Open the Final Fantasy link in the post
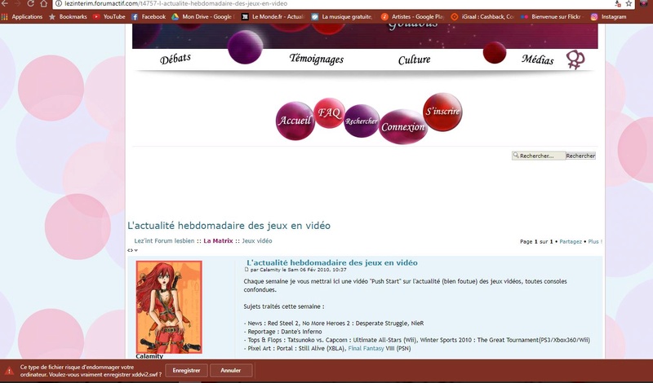 (x=366, y=349)
